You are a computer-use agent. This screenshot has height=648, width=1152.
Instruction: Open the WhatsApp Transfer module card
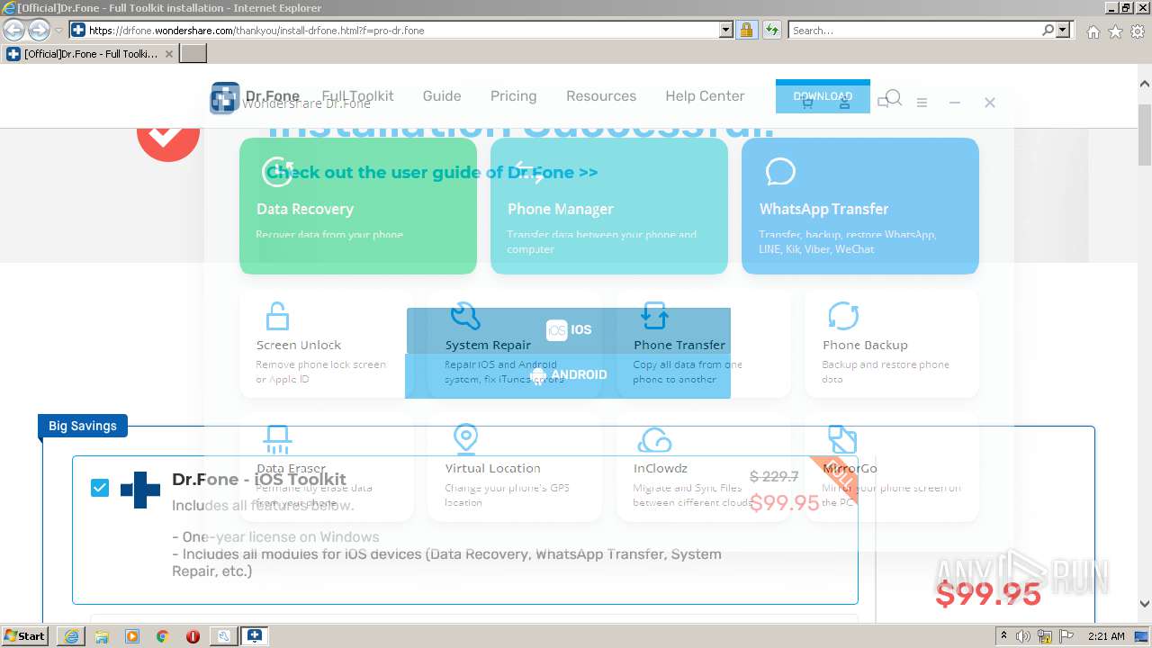[x=860, y=206]
